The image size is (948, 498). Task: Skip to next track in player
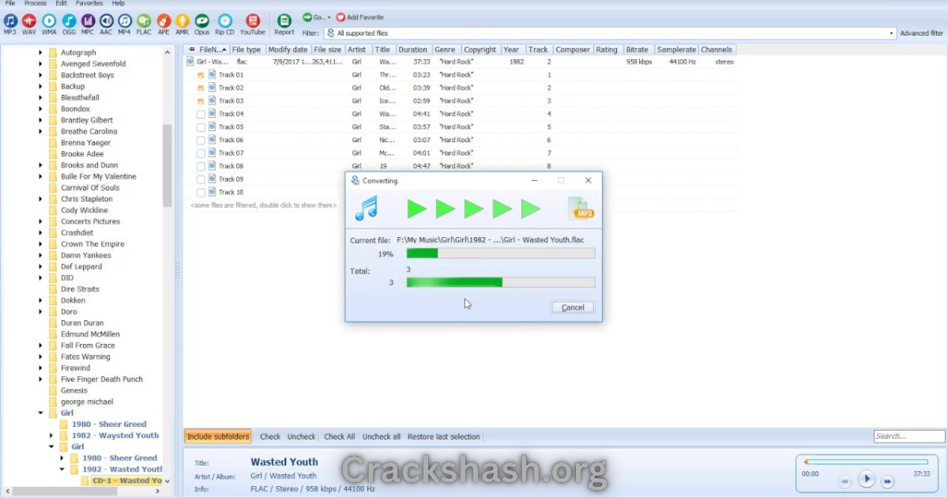point(887,481)
